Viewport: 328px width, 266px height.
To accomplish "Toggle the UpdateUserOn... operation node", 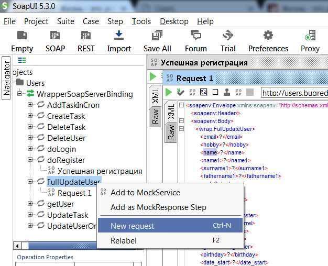I will (30, 226).
